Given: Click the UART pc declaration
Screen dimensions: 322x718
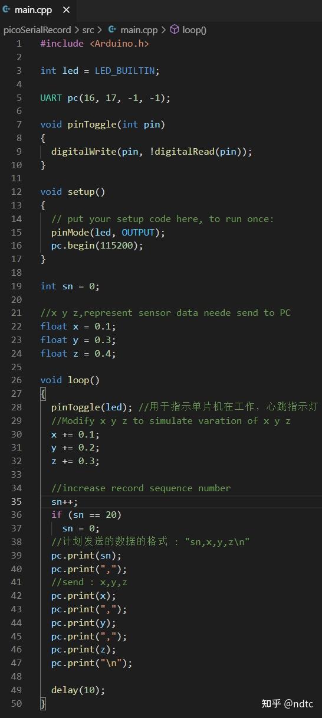Looking at the screenshot, I should [x=106, y=97].
